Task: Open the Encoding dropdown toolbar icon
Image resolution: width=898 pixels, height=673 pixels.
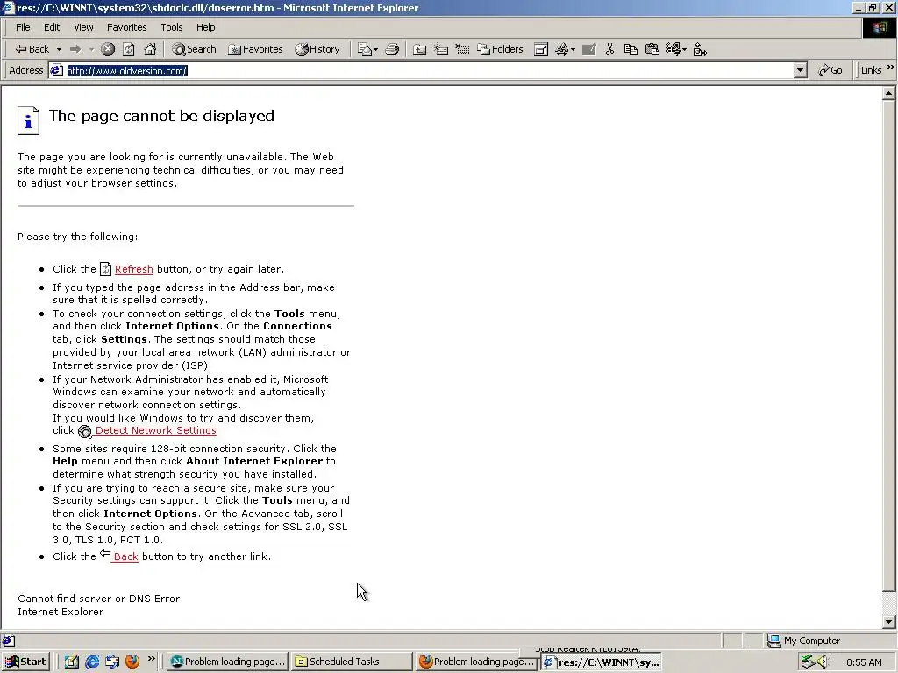Action: (676, 49)
